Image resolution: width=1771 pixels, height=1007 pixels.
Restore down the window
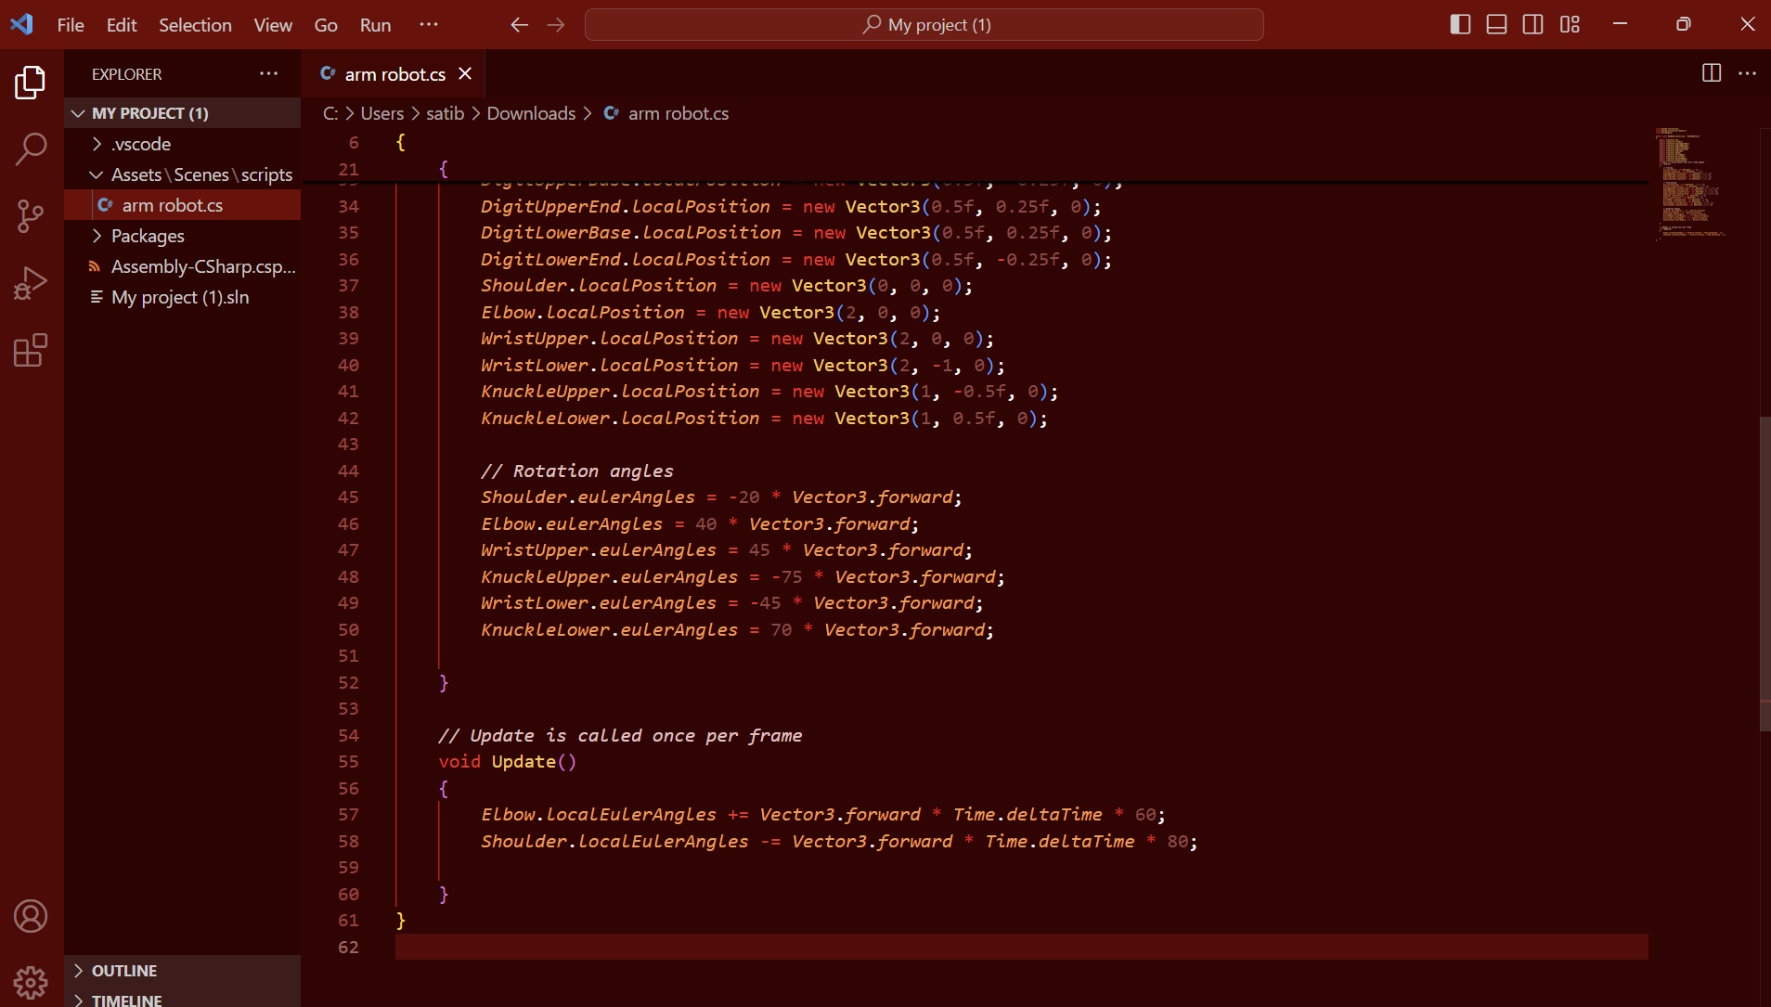tap(1683, 25)
